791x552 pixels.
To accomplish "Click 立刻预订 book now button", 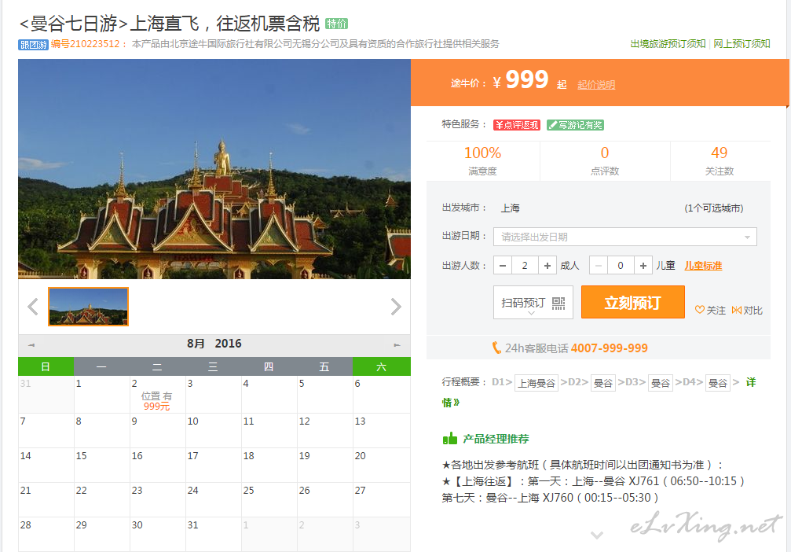I will (632, 303).
